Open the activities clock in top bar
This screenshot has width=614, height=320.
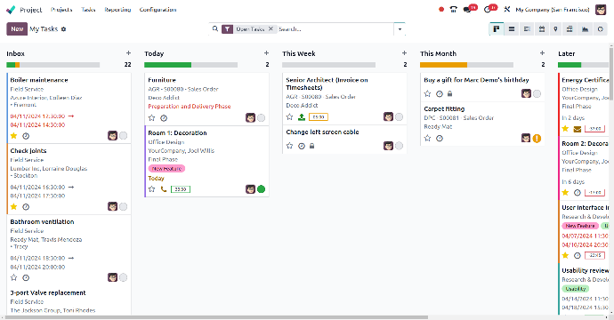point(488,10)
